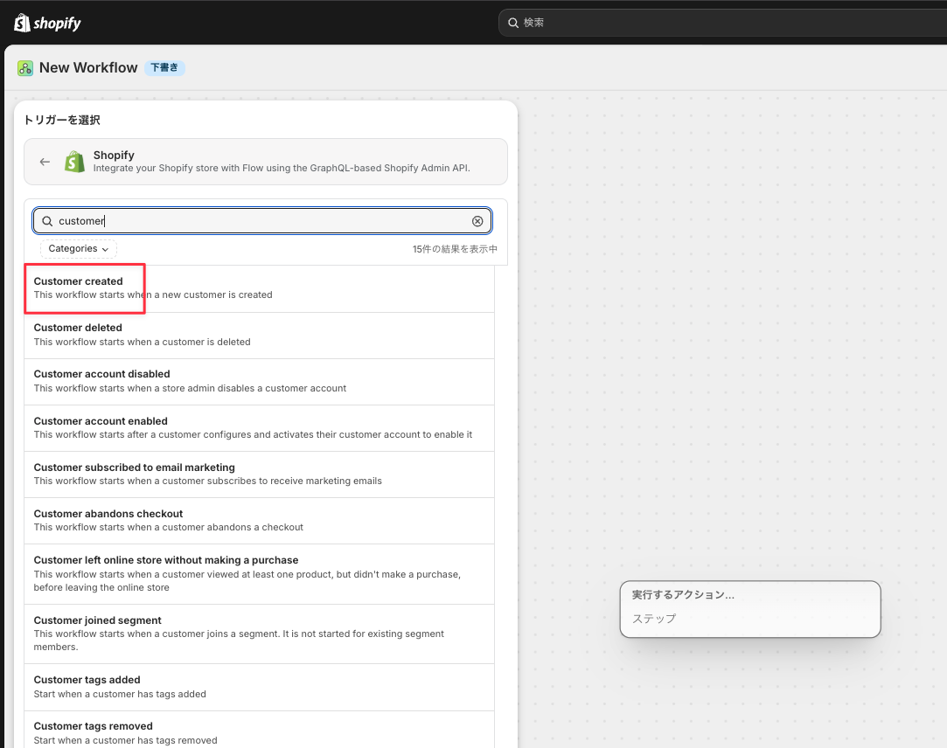Open the Categories dropdown filter
This screenshot has height=748, width=947.
pos(79,249)
